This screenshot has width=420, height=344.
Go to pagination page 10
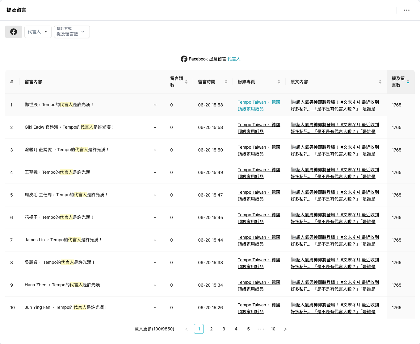pyautogui.click(x=273, y=329)
